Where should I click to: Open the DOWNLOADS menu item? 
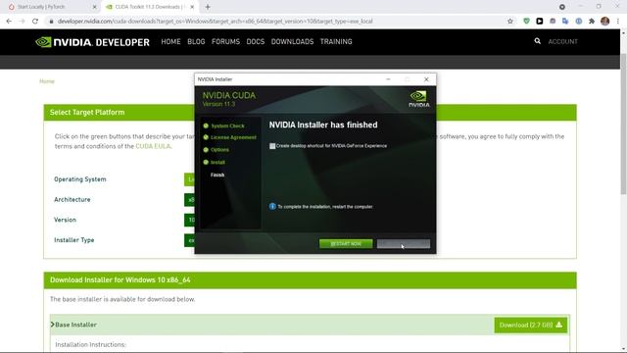(x=292, y=41)
